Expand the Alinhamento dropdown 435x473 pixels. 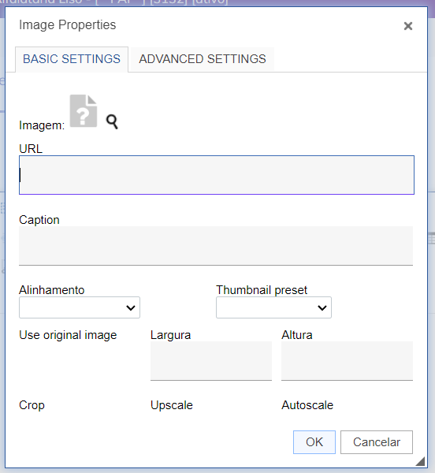80,307
